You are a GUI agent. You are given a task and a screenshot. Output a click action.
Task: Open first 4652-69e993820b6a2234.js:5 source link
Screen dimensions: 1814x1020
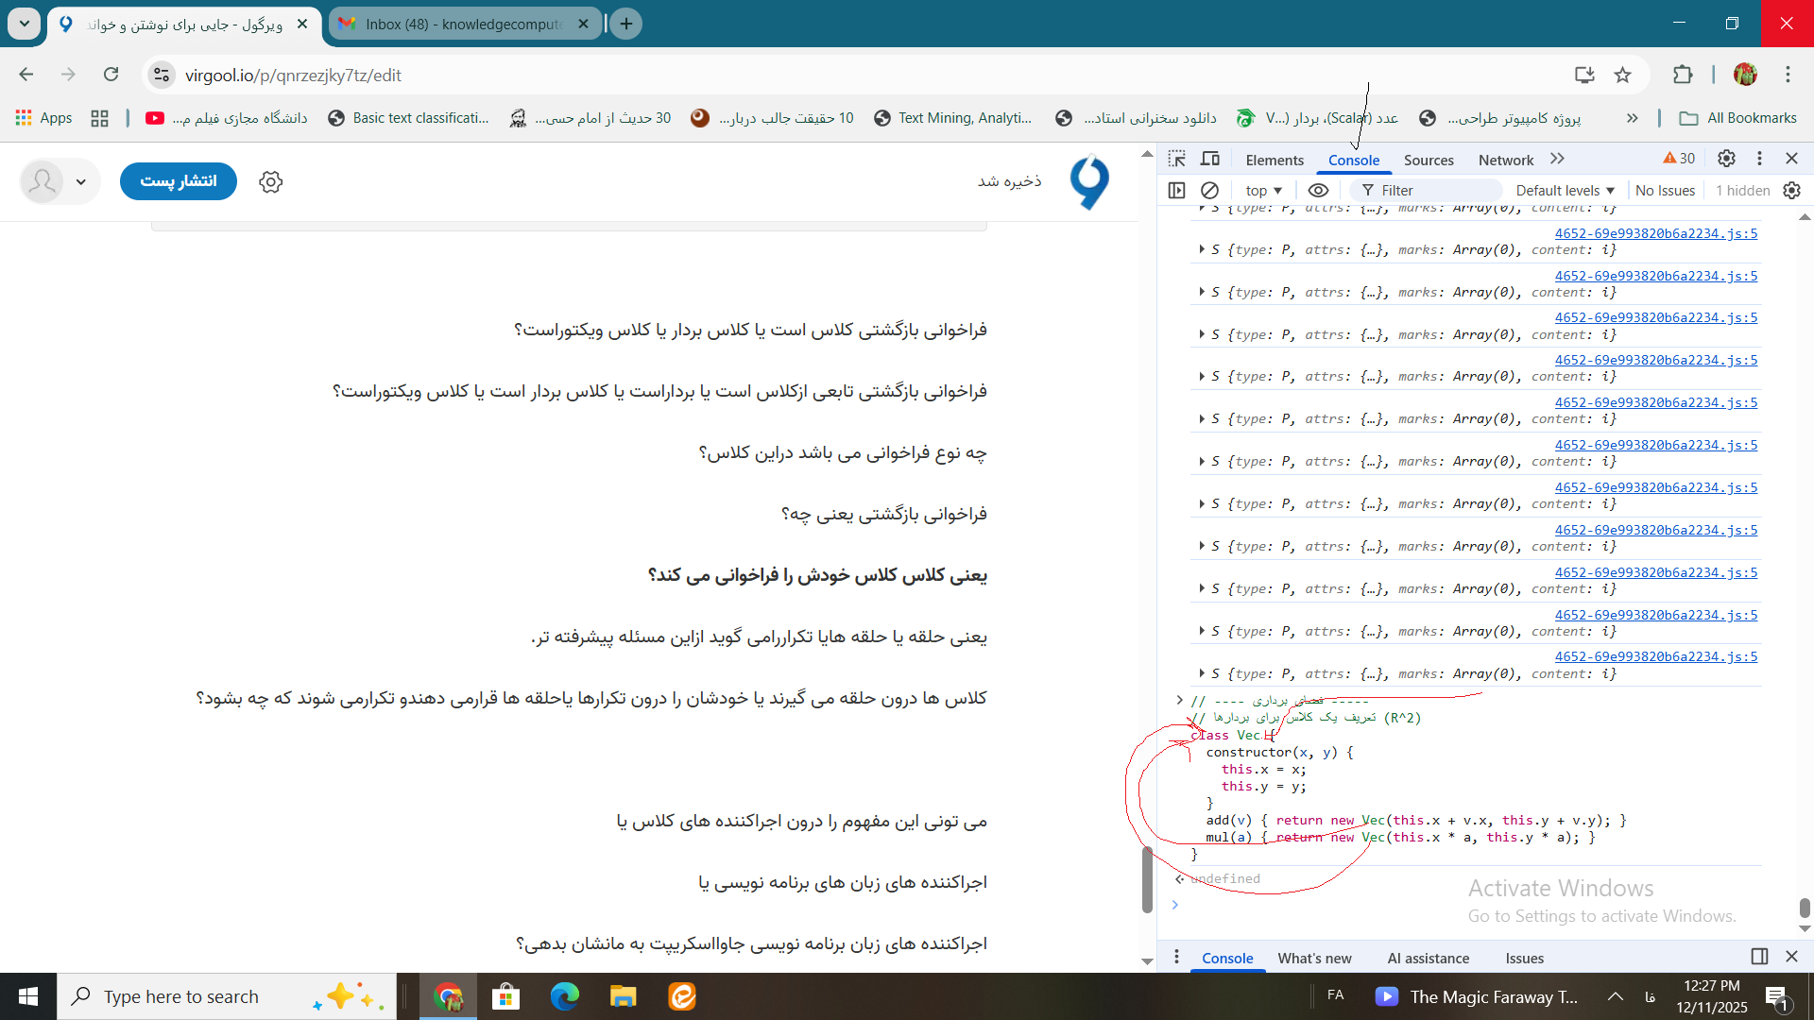1655,233
